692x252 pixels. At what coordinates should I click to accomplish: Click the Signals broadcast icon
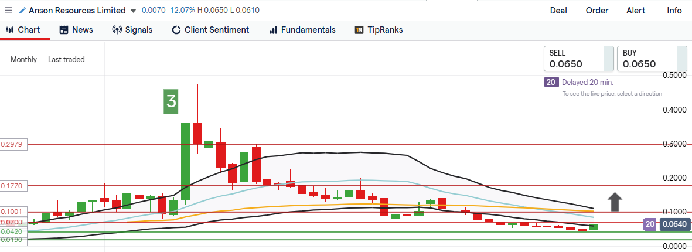117,30
